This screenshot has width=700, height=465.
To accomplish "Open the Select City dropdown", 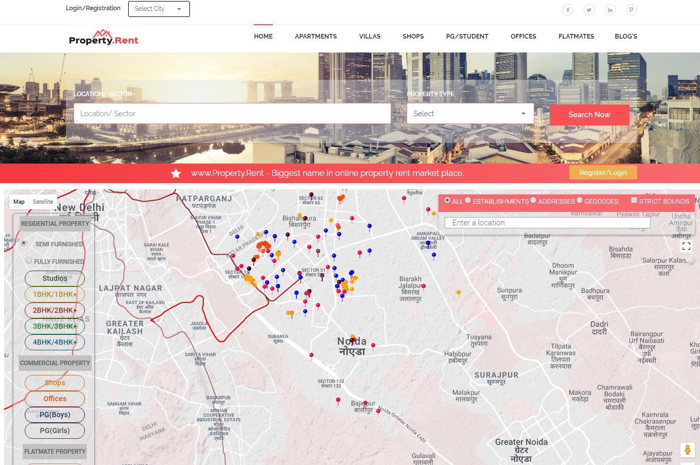I will (159, 9).
